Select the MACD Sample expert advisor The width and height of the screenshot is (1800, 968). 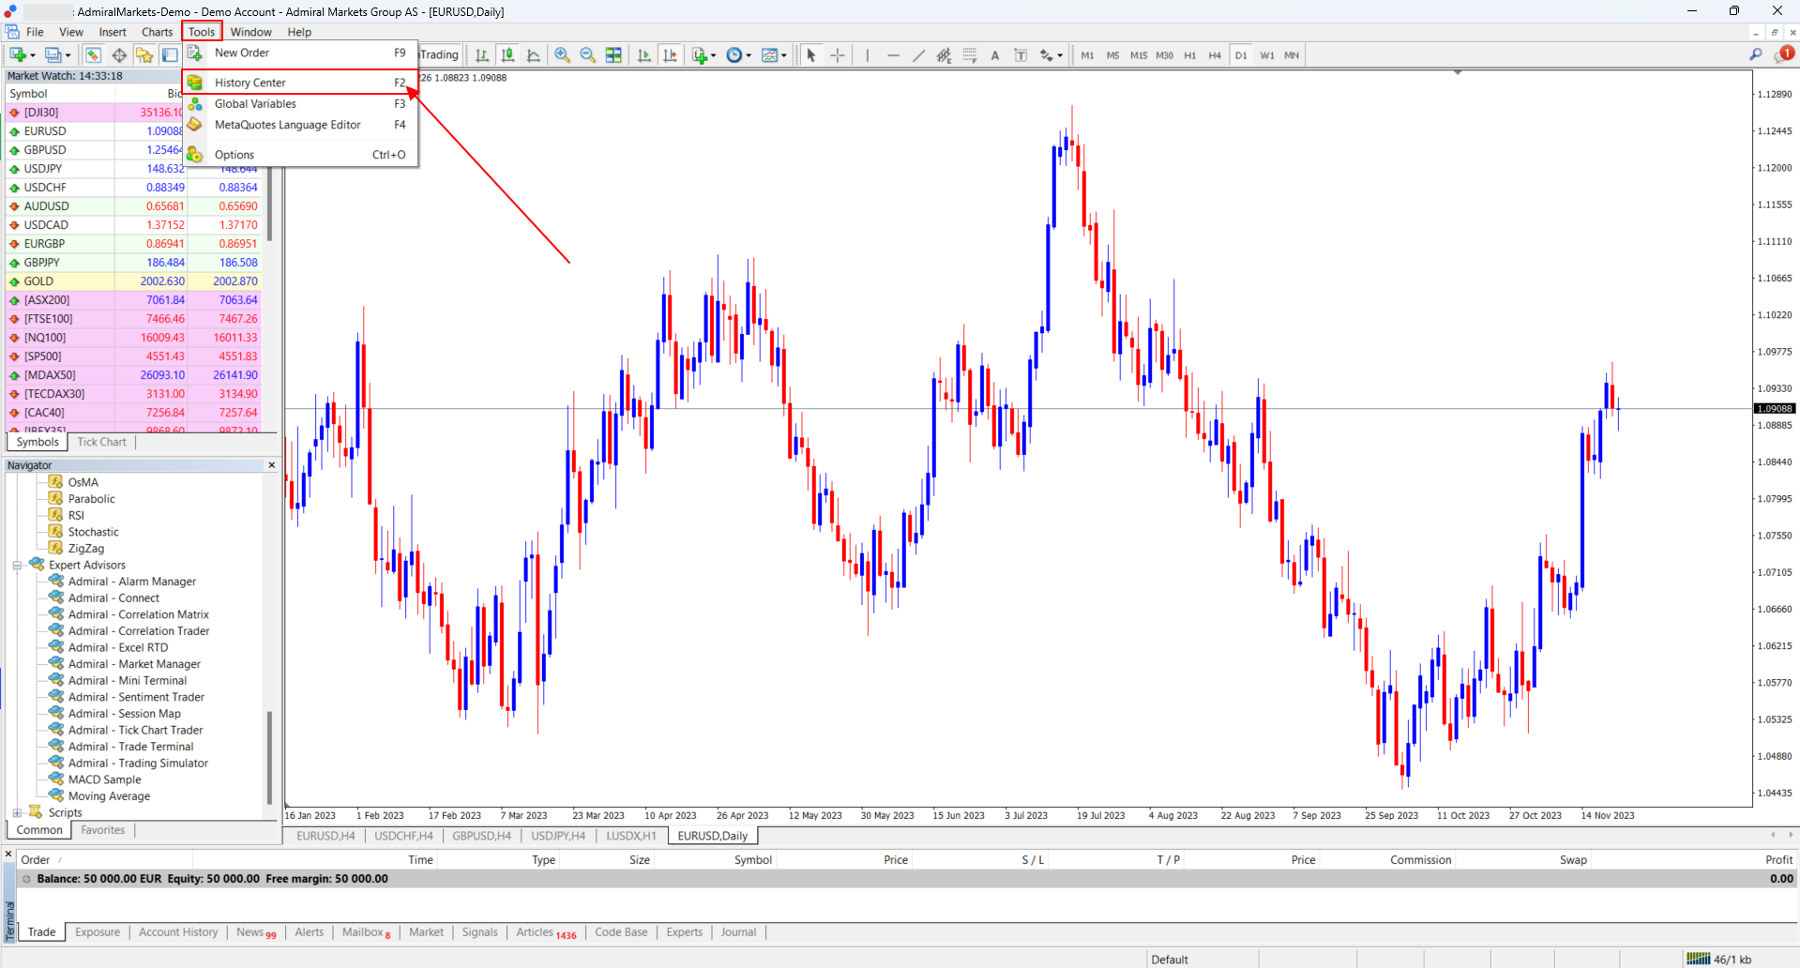pyautogui.click(x=105, y=780)
